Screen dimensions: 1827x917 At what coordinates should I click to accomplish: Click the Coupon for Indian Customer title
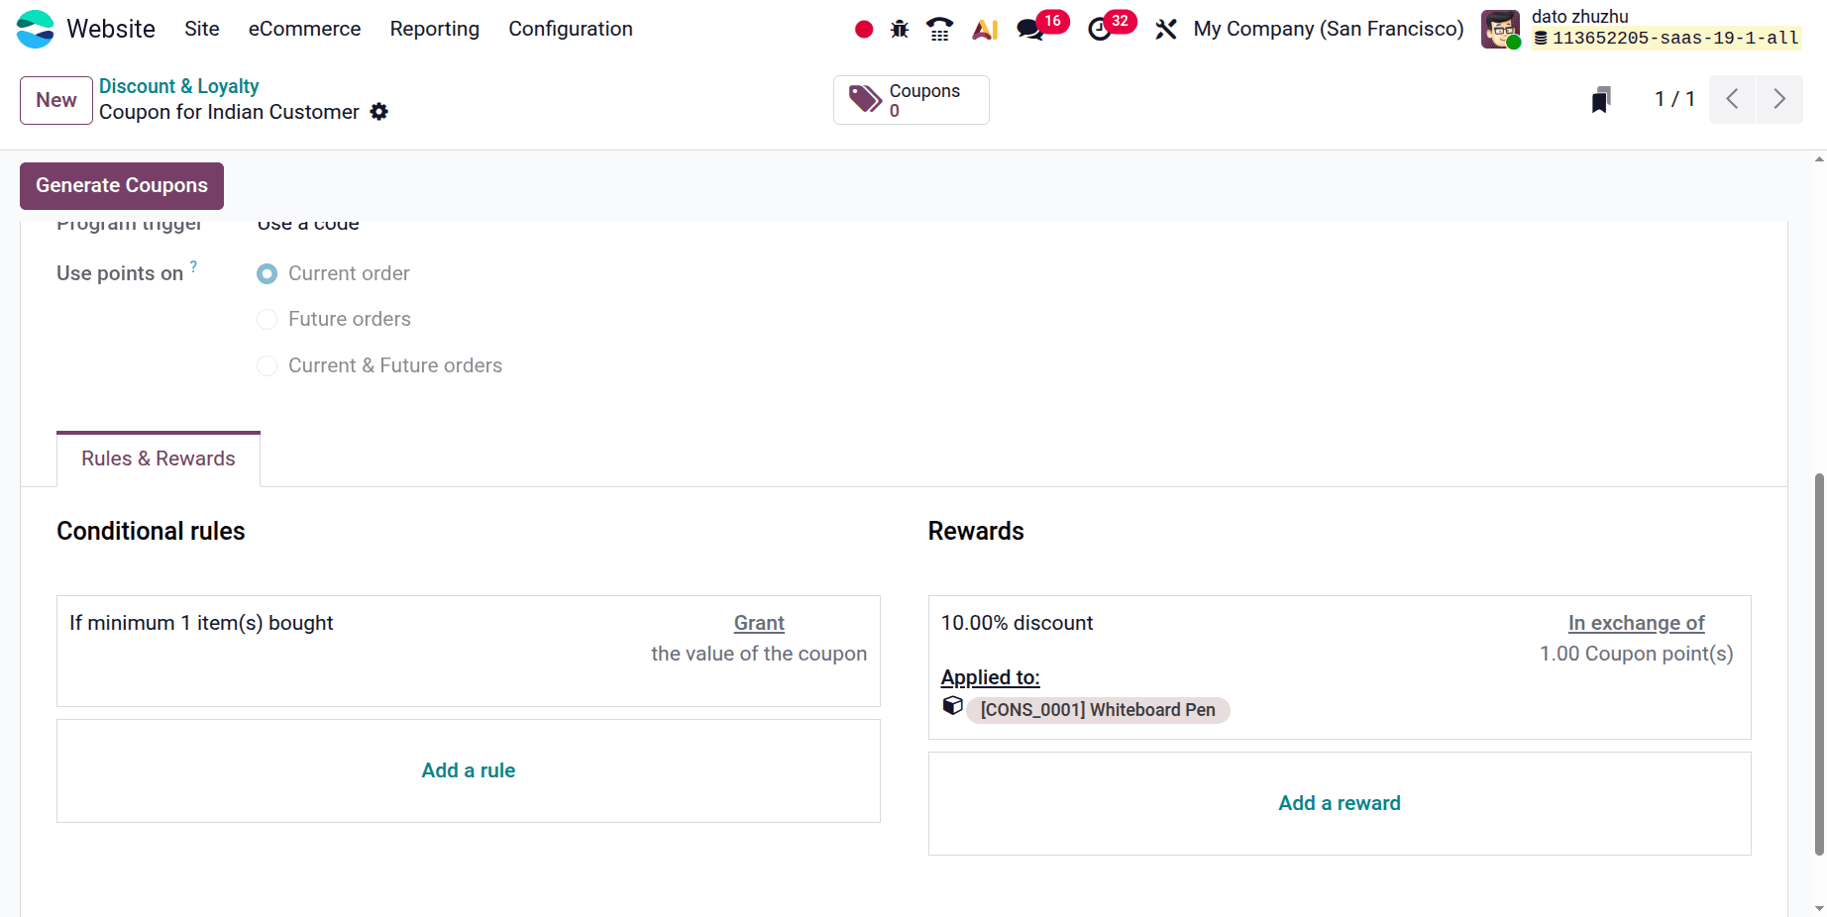point(229,112)
